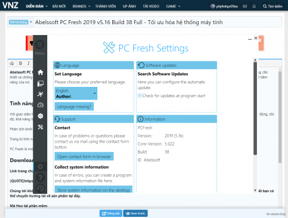Open the DIỄN ĐÀN dropdown menu
The image size is (288, 218).
point(37,6)
